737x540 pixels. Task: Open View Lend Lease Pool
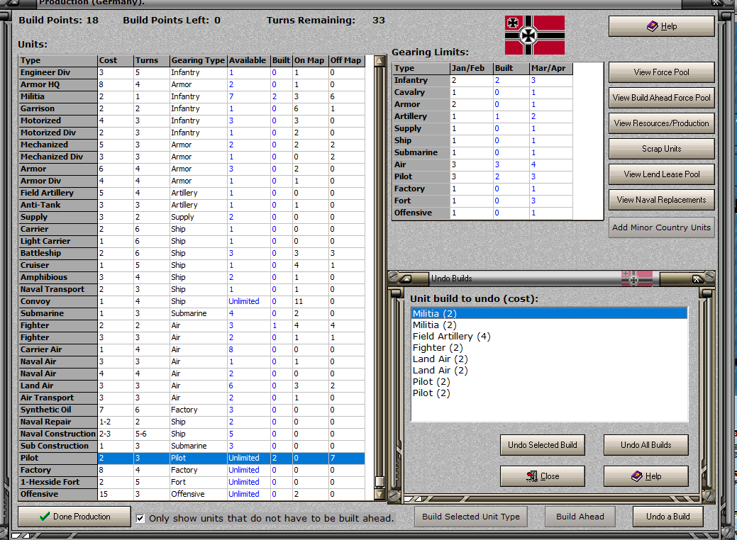coord(661,174)
